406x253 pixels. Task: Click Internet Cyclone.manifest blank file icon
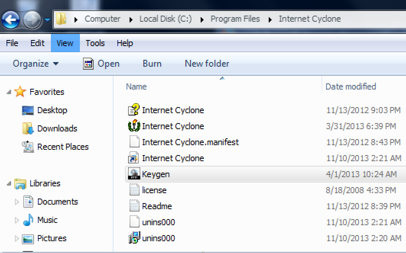point(134,142)
